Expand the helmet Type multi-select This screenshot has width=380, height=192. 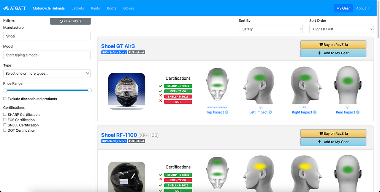[x=47, y=73]
